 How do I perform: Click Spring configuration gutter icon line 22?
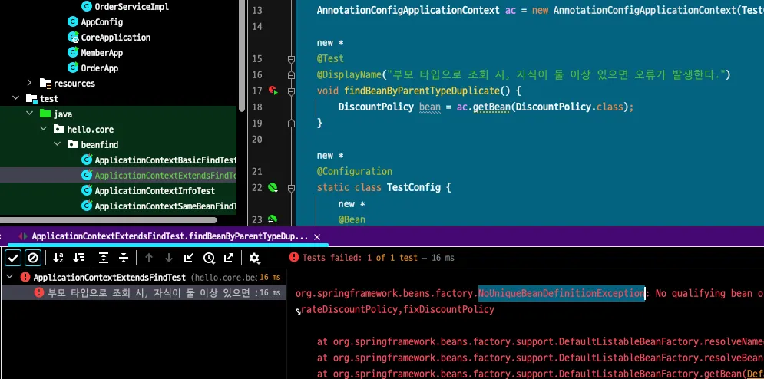coord(273,187)
